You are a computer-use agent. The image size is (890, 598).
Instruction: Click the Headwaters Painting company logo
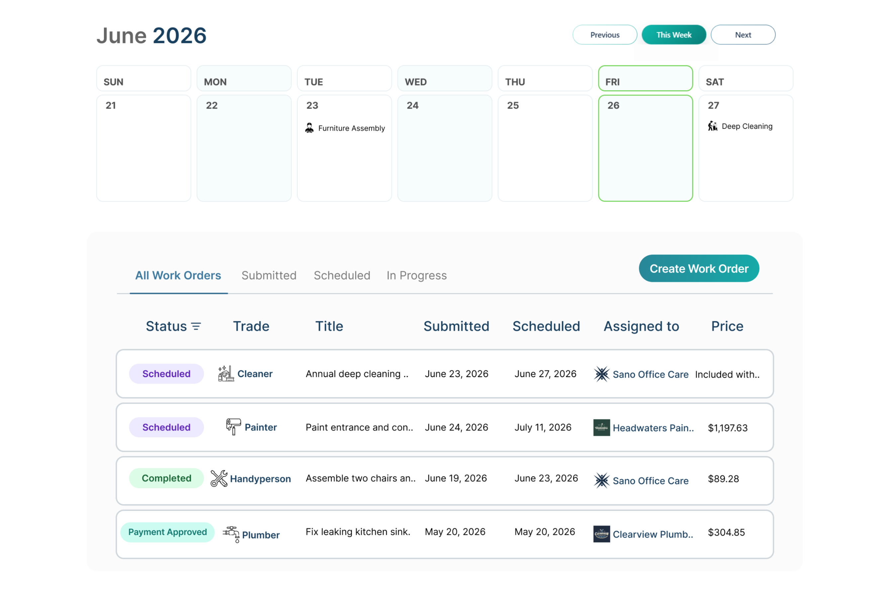[x=602, y=428]
